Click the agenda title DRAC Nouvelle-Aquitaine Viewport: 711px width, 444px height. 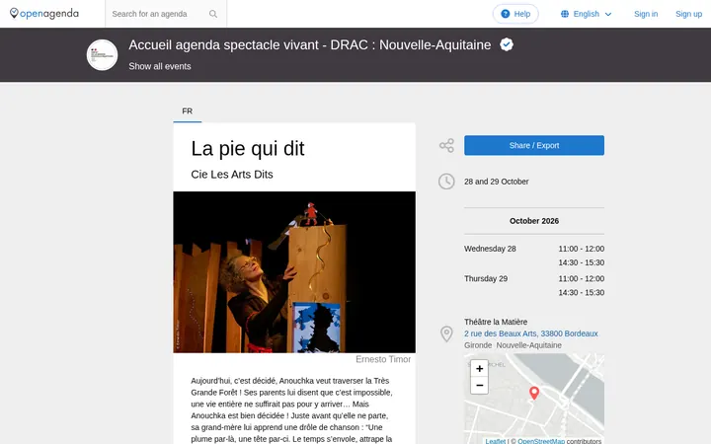coord(310,44)
